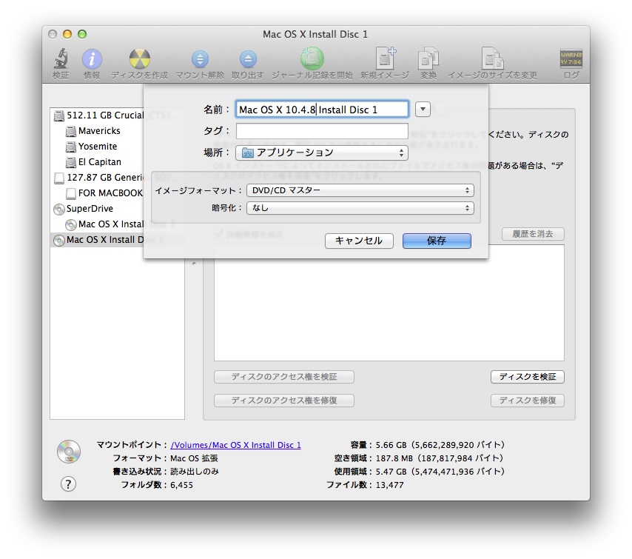632x559 pixels.
Task: Click Verify Disk Permissions (ディスクのアクセス権を検証) button
Action: (x=284, y=377)
